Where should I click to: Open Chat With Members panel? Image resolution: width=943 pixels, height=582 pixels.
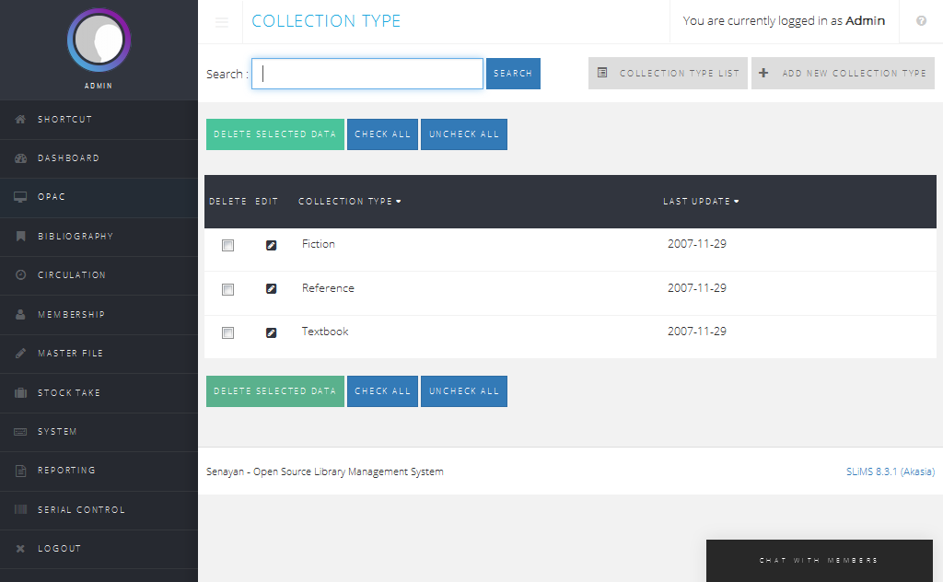click(x=819, y=560)
